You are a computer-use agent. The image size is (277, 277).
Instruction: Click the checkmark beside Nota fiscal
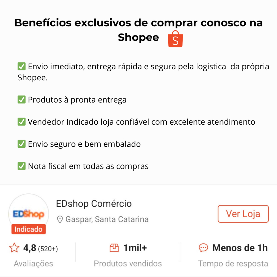pyautogui.click(x=21, y=166)
